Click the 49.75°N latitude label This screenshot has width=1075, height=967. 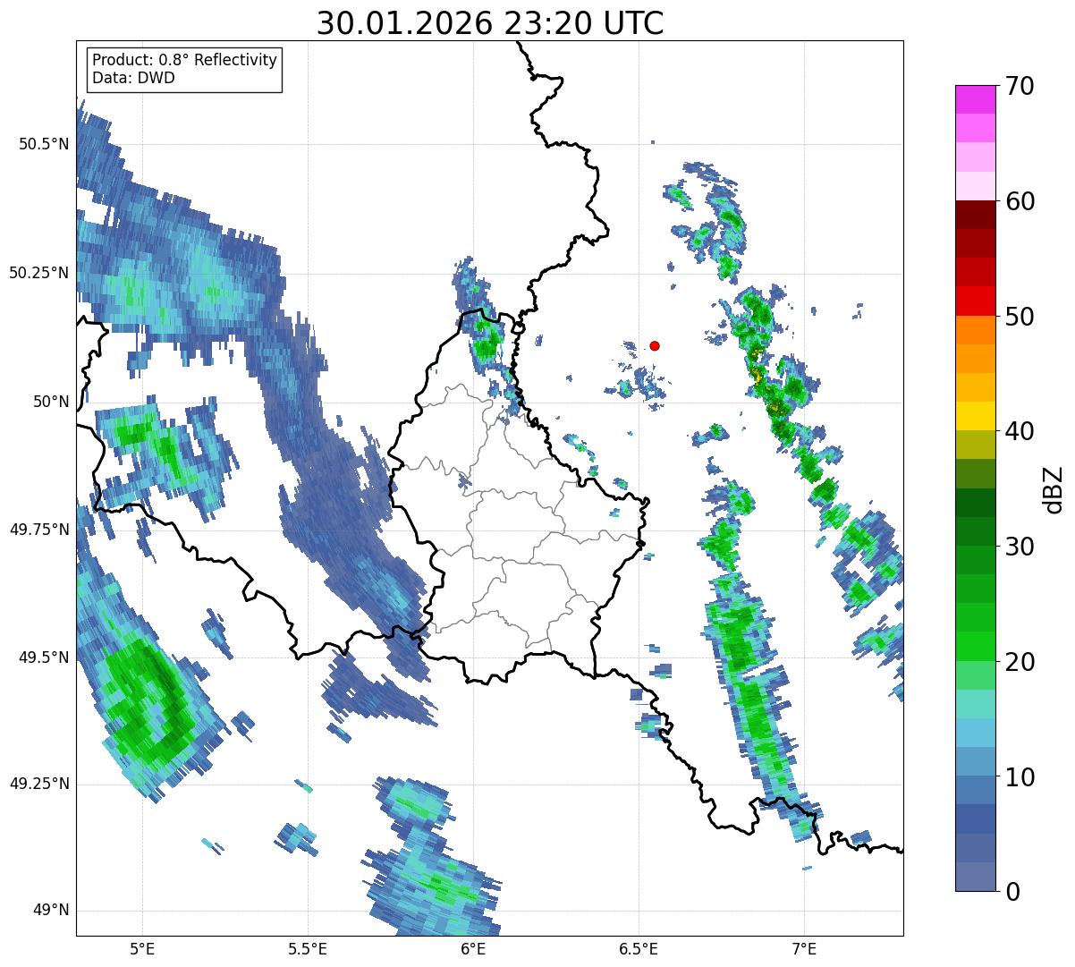coord(38,530)
